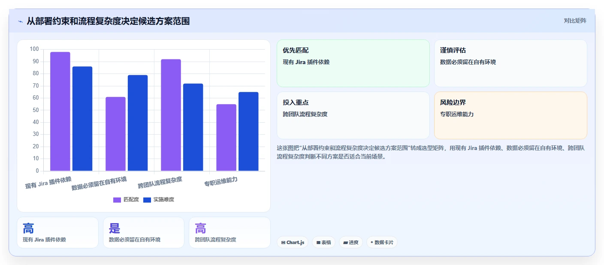Click the blue 实施难度 legend swatch
The height and width of the screenshot is (265, 604).
pos(147,200)
